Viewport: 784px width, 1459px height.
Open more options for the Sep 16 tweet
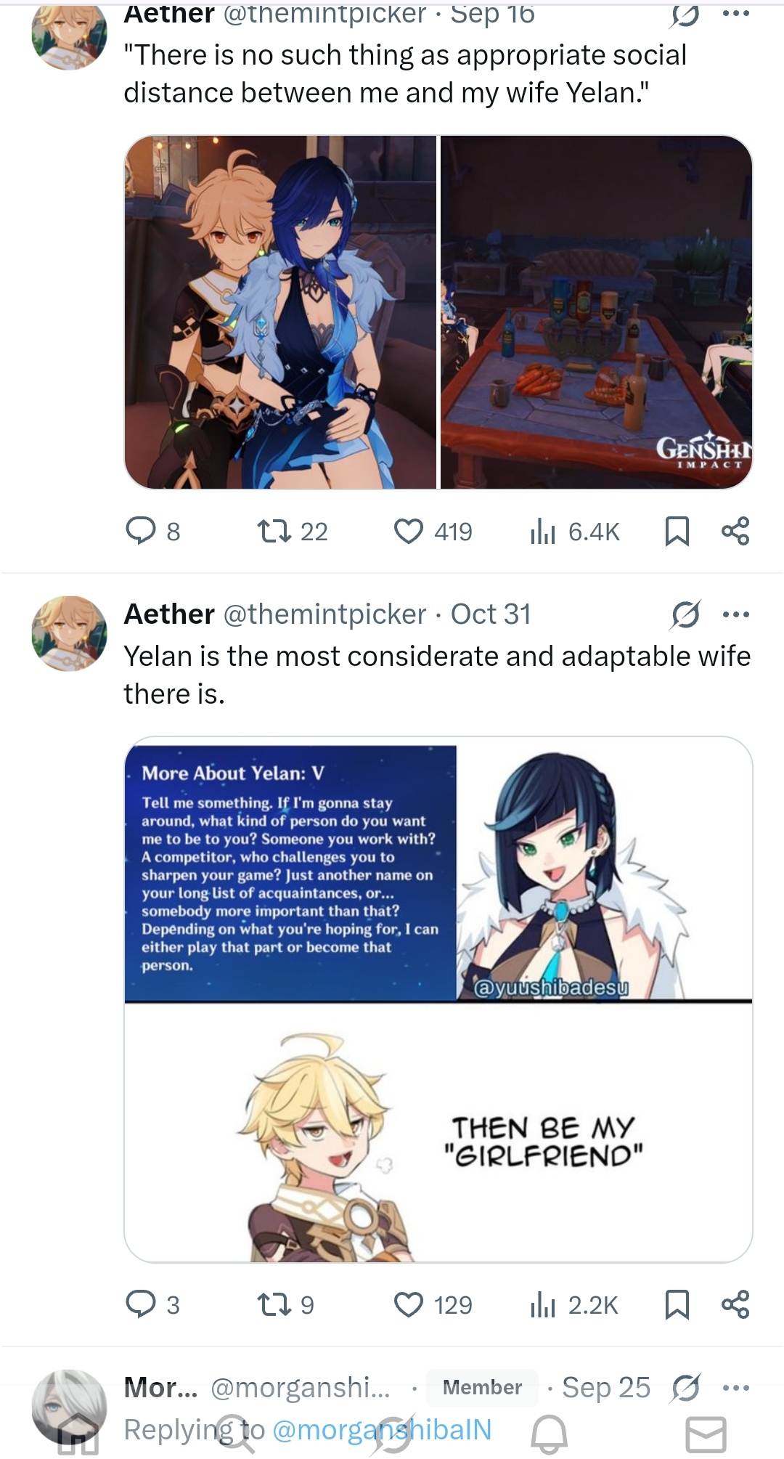736,14
